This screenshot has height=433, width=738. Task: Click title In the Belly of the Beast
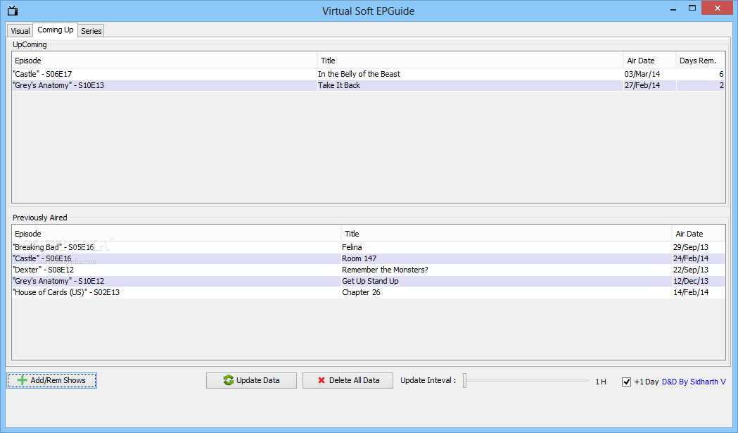(359, 74)
